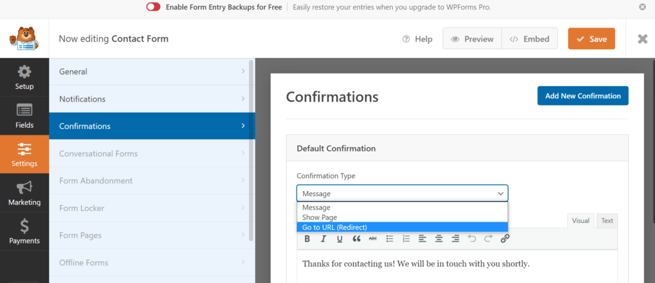Toggle Enable Form Entry Backups switch
The width and height of the screenshot is (655, 283).
pyautogui.click(x=154, y=7)
